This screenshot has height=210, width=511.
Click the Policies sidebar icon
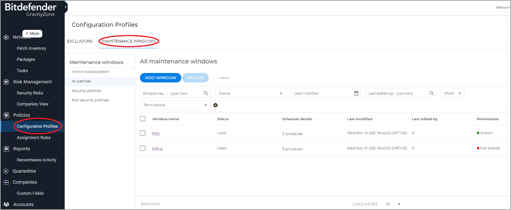(x=6, y=115)
